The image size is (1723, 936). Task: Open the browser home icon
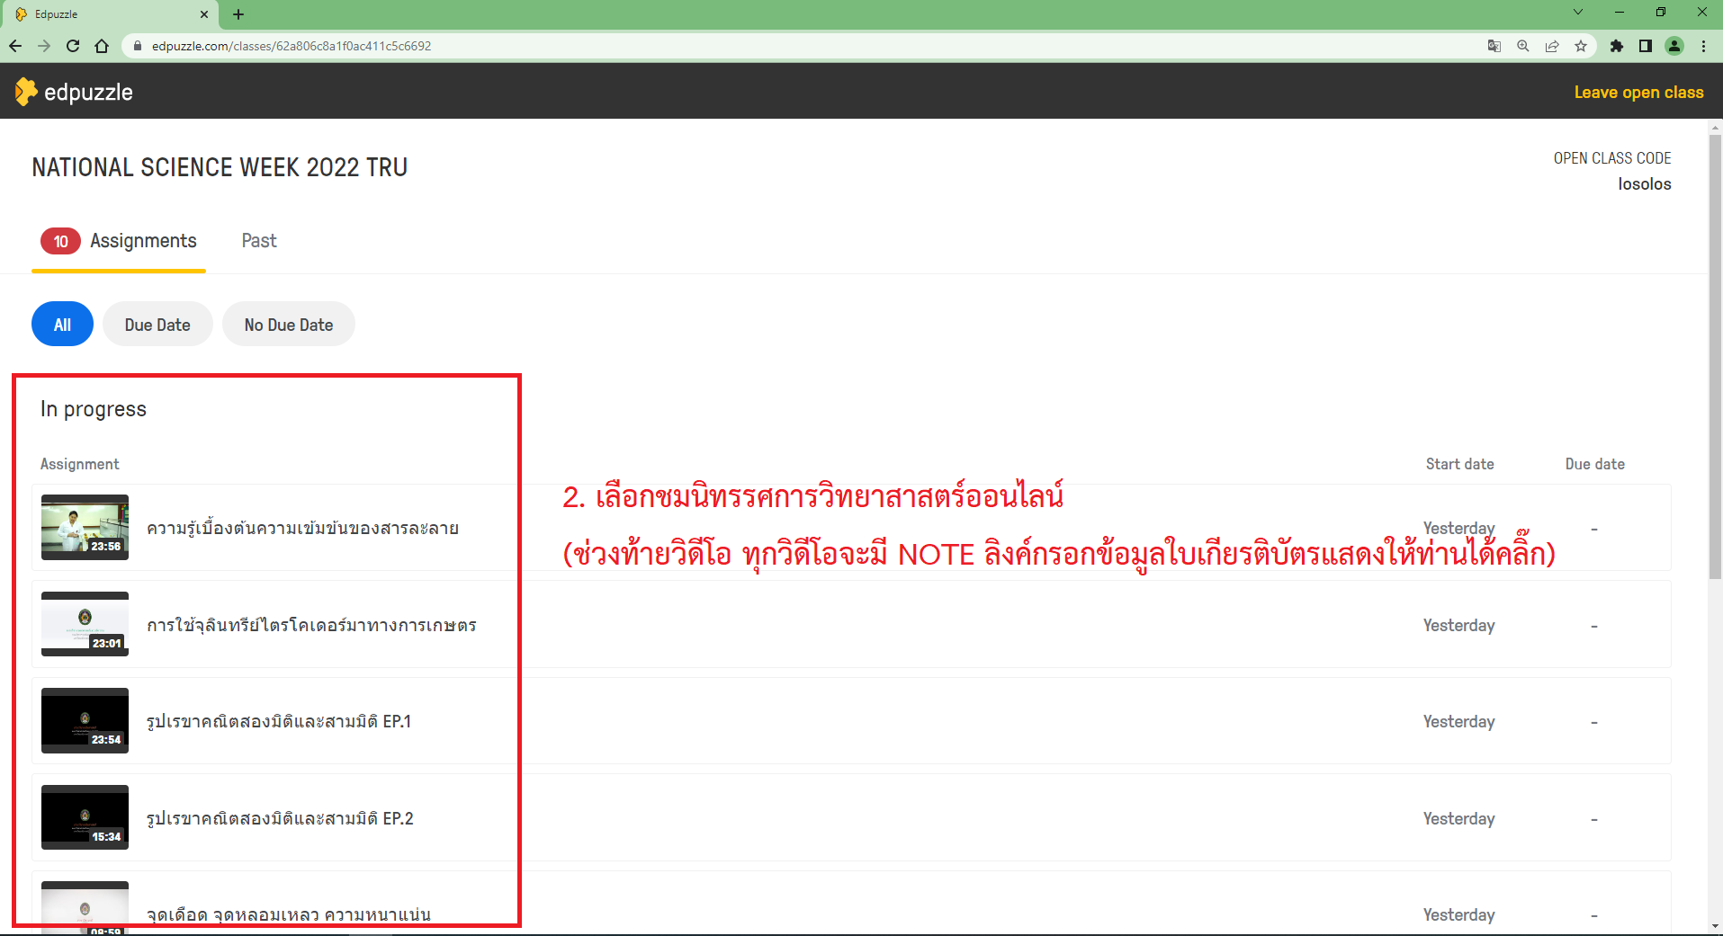click(102, 46)
